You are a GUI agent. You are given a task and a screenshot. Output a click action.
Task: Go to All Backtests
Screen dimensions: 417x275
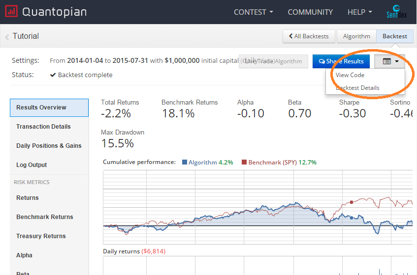click(309, 36)
